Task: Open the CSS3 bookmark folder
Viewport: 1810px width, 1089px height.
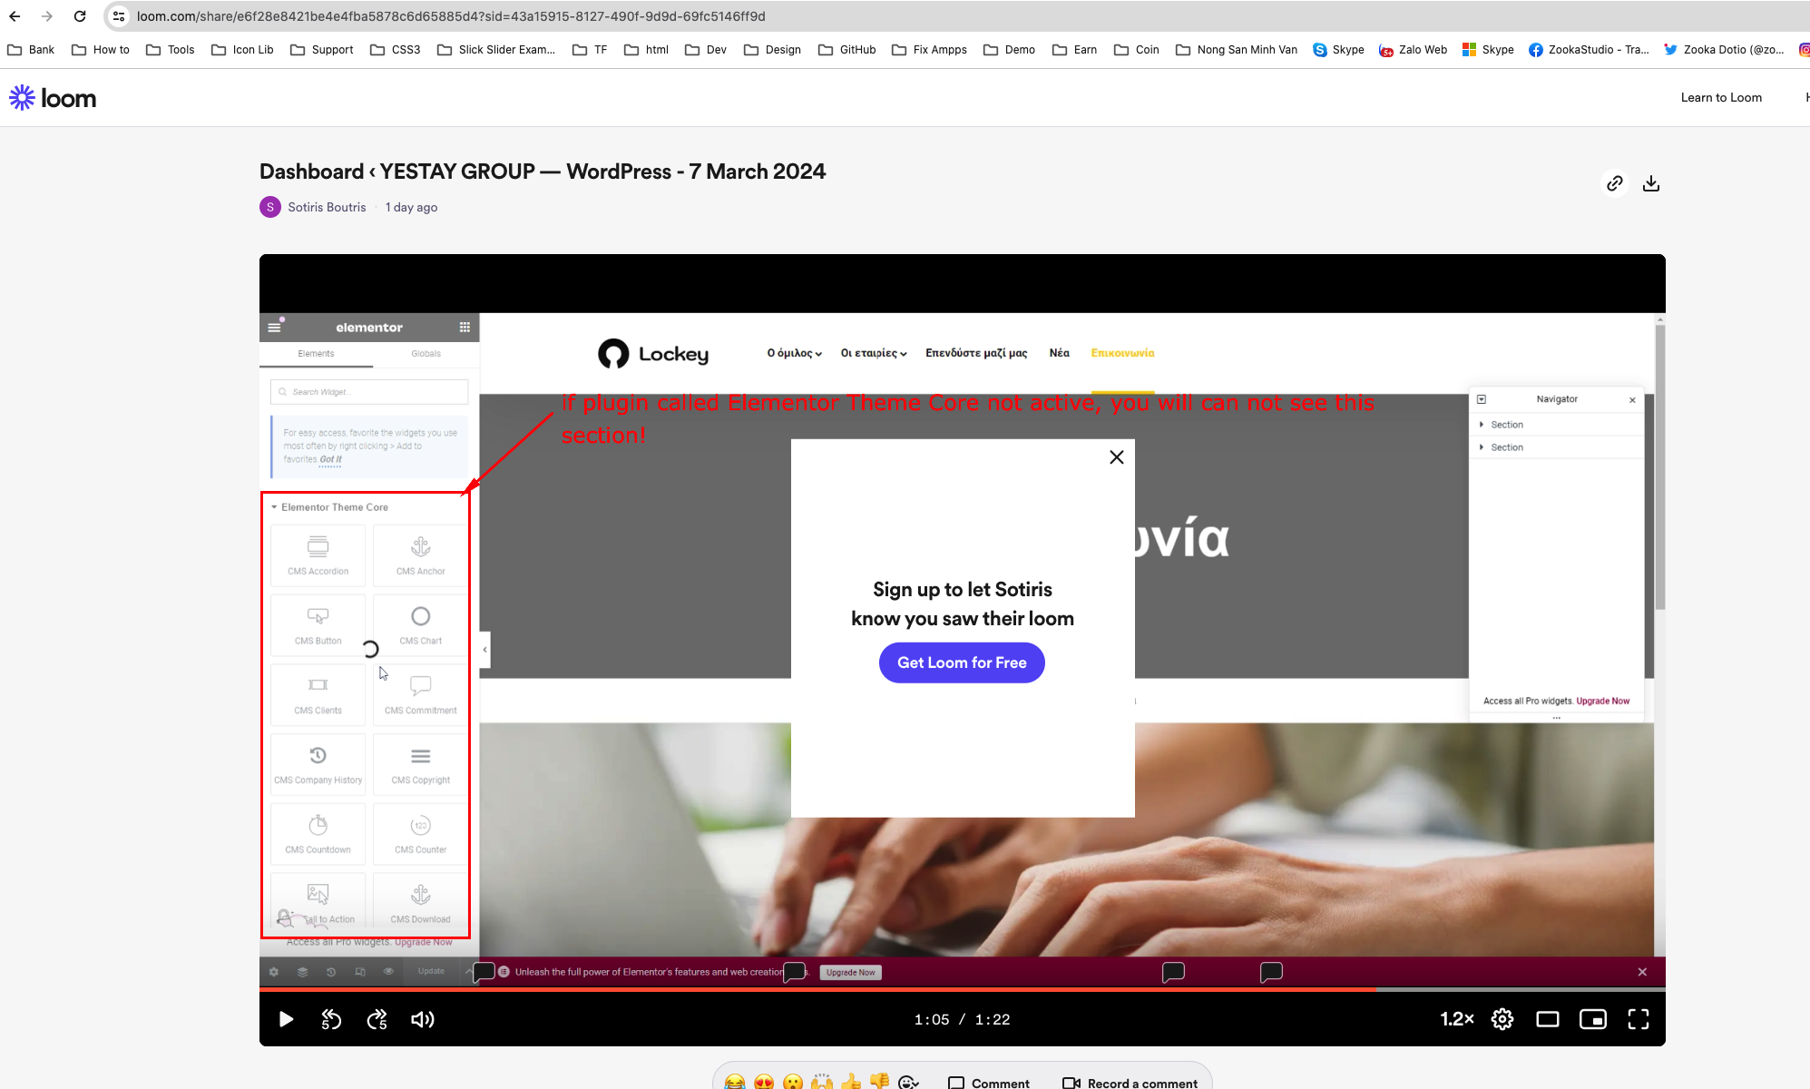Action: coord(396,50)
